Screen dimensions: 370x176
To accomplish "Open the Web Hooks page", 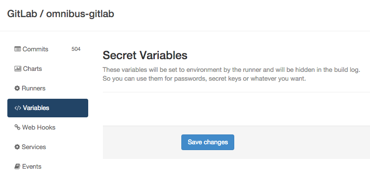I will tap(48, 127).
